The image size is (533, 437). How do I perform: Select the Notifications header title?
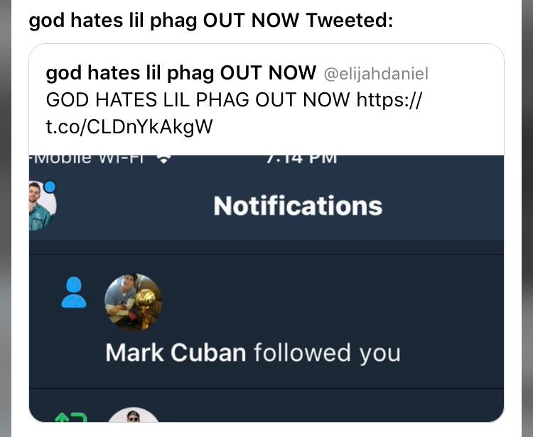[298, 206]
